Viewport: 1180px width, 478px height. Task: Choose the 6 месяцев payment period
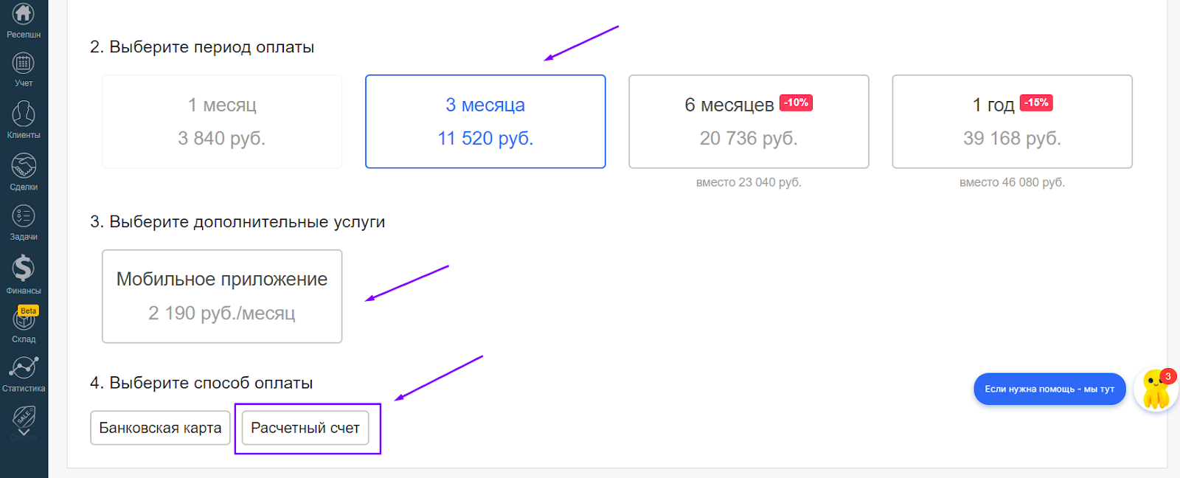(749, 122)
